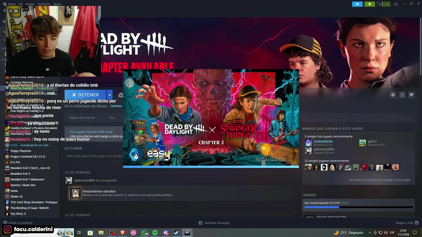Open Steam announcements megaphone button
The image size is (422, 237).
[x=357, y=4]
